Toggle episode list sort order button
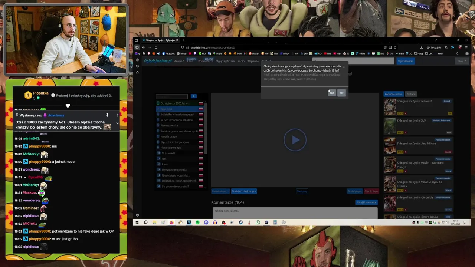The width and height of the screenshot is (475, 267). click(193, 96)
